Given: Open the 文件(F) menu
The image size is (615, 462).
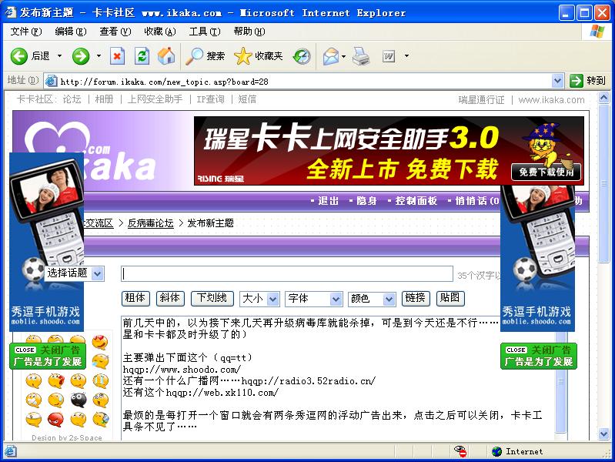Looking at the screenshot, I should [x=26, y=32].
